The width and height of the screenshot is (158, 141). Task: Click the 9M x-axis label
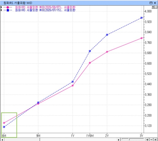(38, 136)
